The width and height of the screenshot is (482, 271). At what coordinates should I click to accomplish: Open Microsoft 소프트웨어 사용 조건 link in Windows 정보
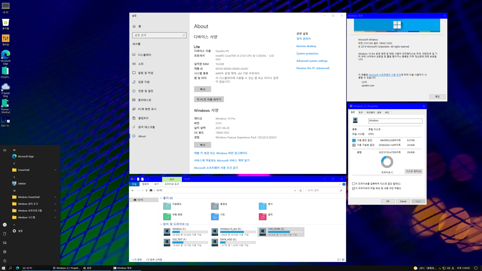pos(385,75)
